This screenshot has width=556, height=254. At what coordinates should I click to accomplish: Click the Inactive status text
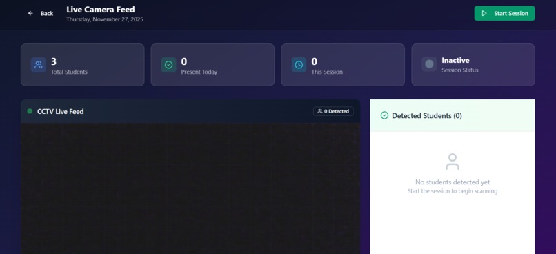click(455, 60)
